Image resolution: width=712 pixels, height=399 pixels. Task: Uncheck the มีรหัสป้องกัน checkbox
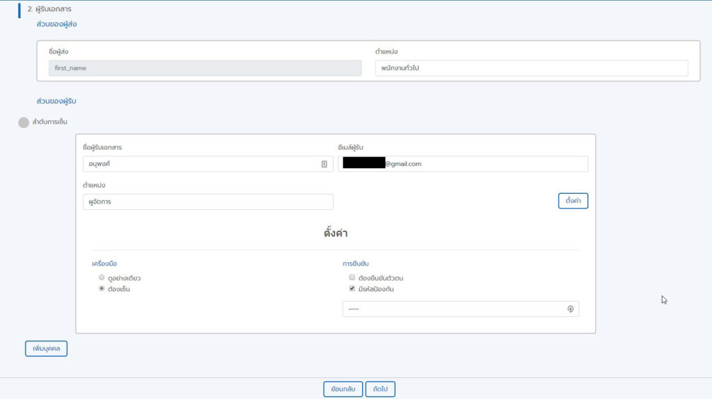coord(352,288)
